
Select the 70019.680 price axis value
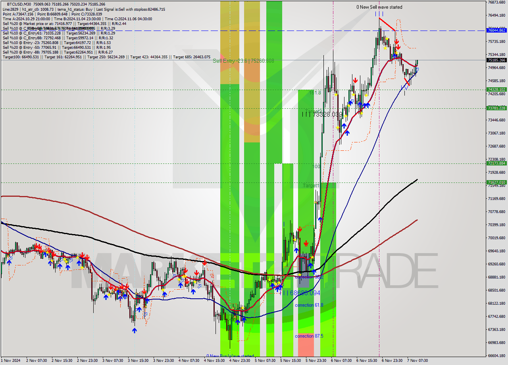[496, 238]
